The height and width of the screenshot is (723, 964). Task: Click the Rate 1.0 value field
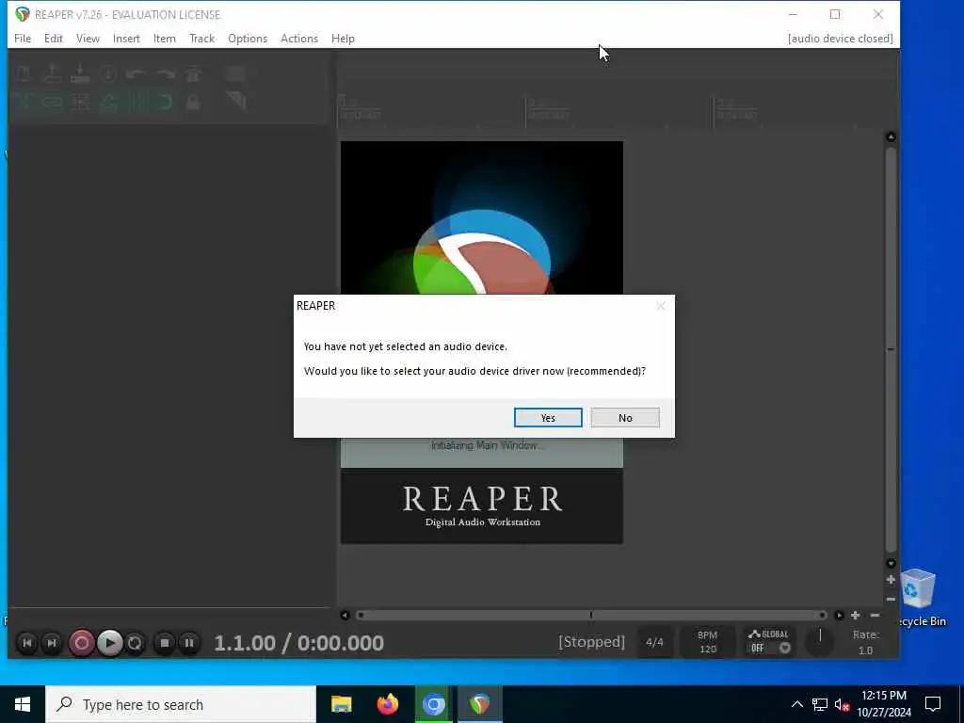click(x=865, y=650)
